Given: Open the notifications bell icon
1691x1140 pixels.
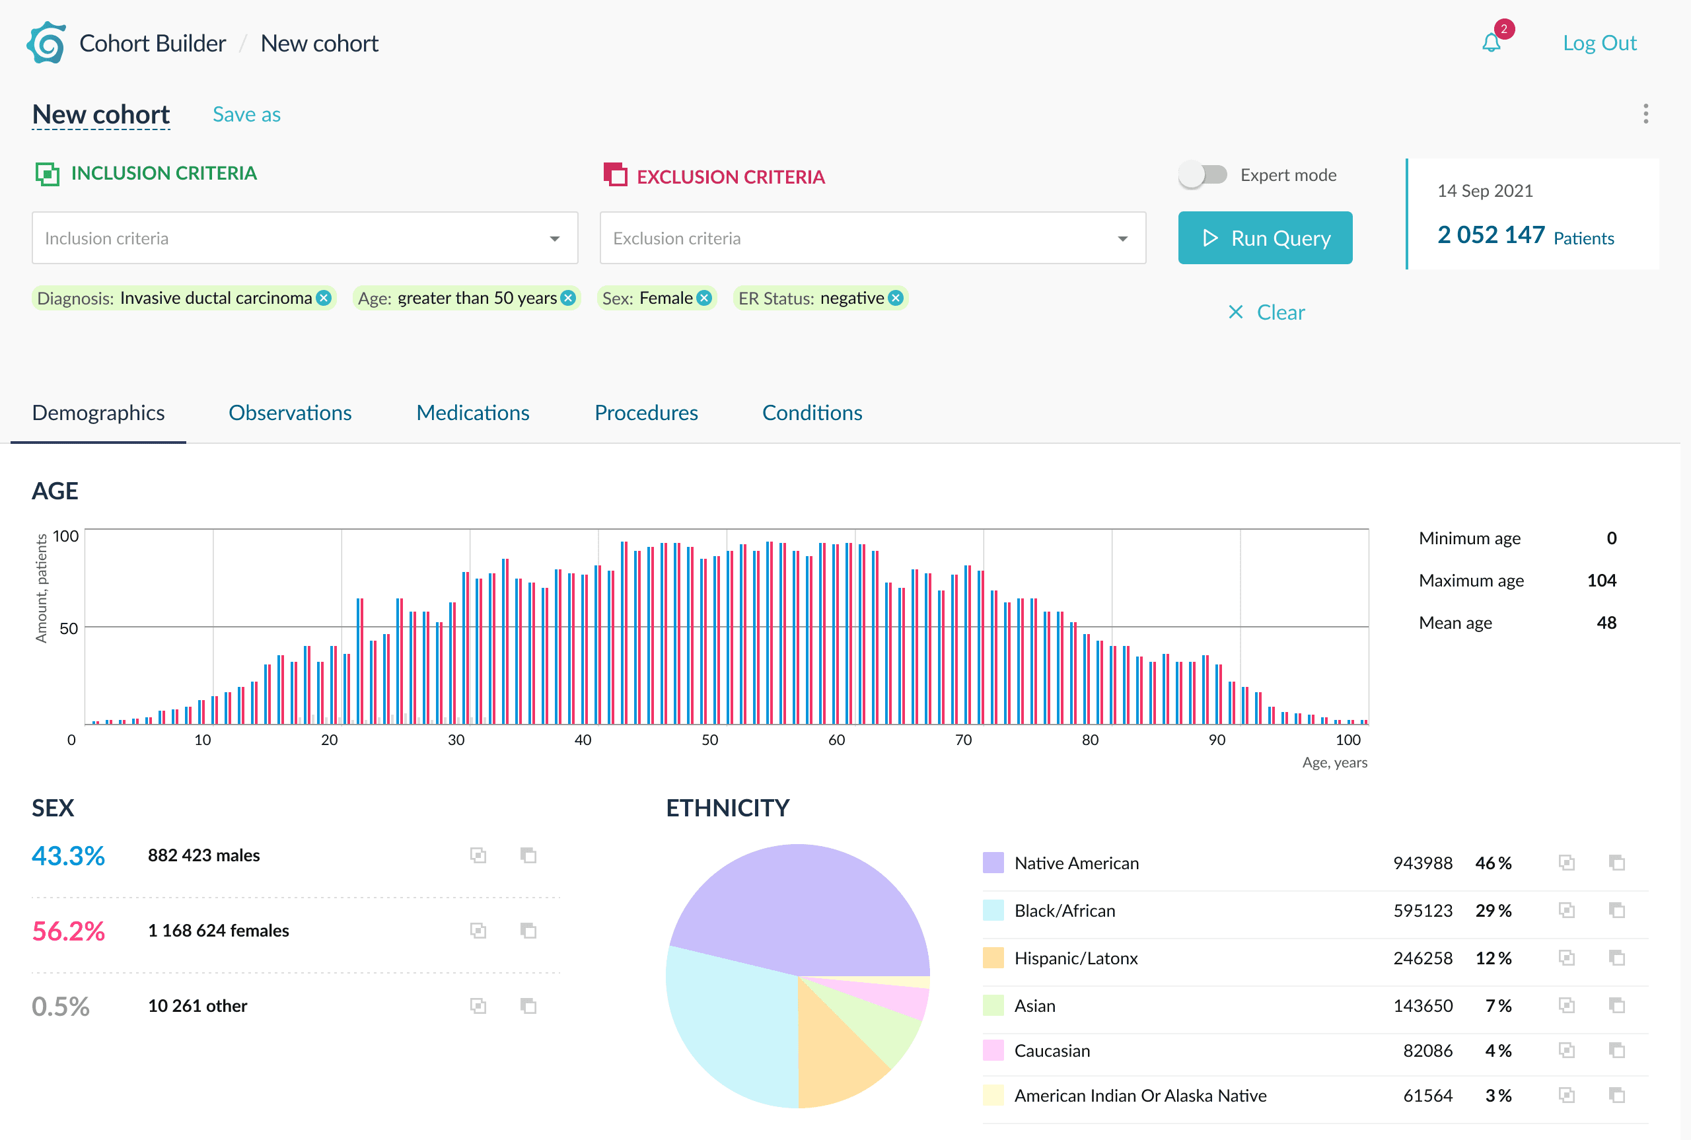Looking at the screenshot, I should coord(1491,43).
